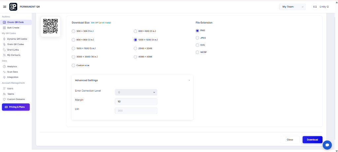This screenshot has width=338, height=152.
Task: Click the Pricing & Plans button
Action: pyautogui.click(x=16, y=107)
